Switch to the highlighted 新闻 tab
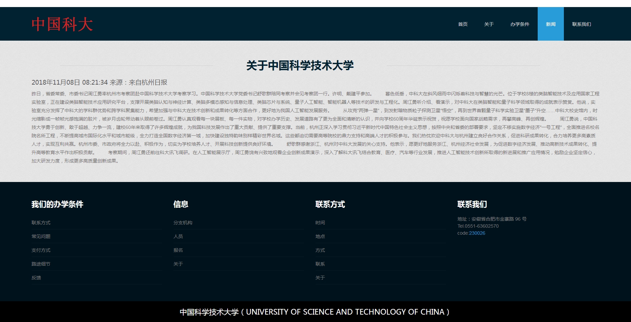Image resolution: width=631 pixels, height=322 pixels. coord(550,24)
